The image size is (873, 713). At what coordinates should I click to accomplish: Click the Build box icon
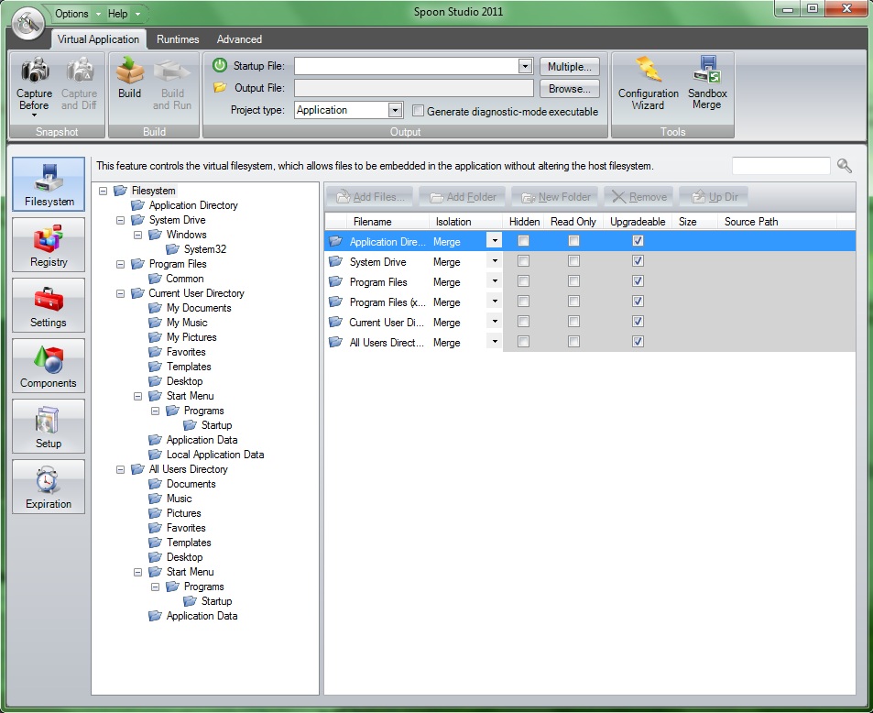click(130, 71)
